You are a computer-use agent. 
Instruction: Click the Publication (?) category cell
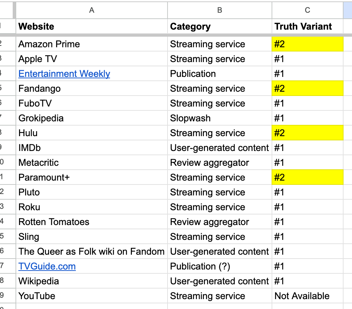[219, 266]
